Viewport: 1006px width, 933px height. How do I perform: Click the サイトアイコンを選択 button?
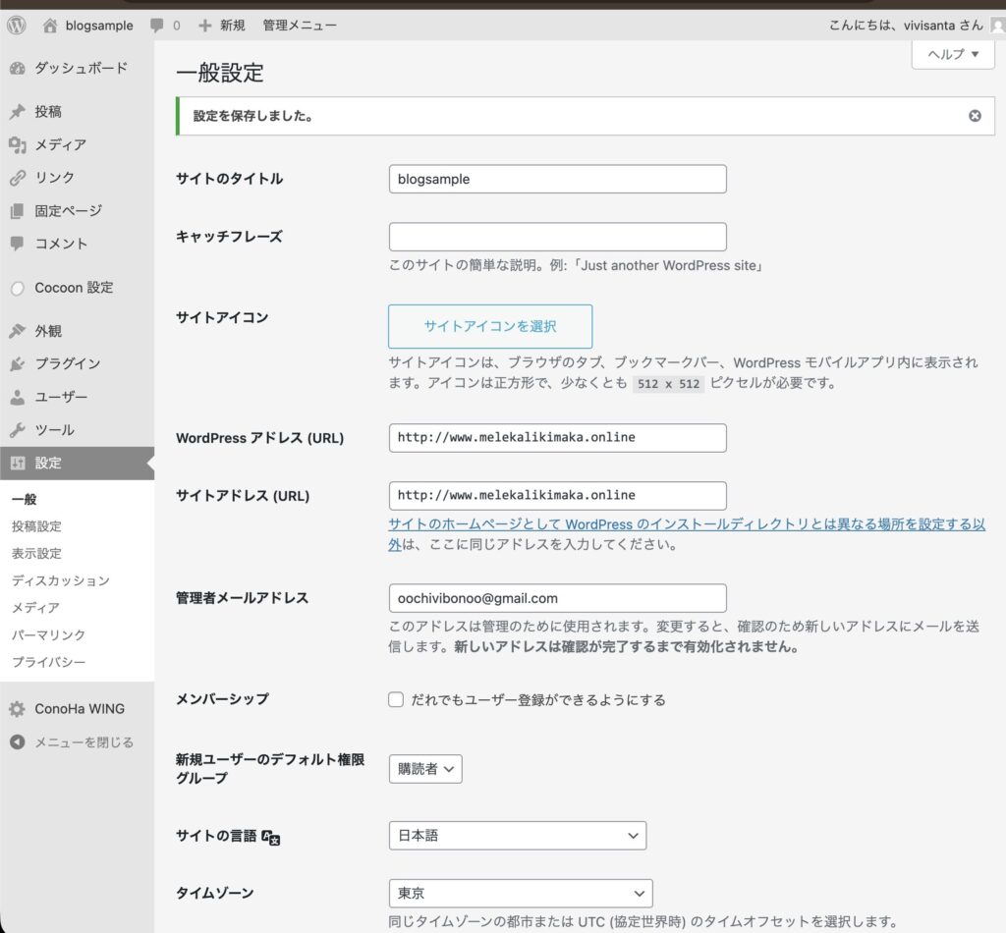tap(490, 326)
